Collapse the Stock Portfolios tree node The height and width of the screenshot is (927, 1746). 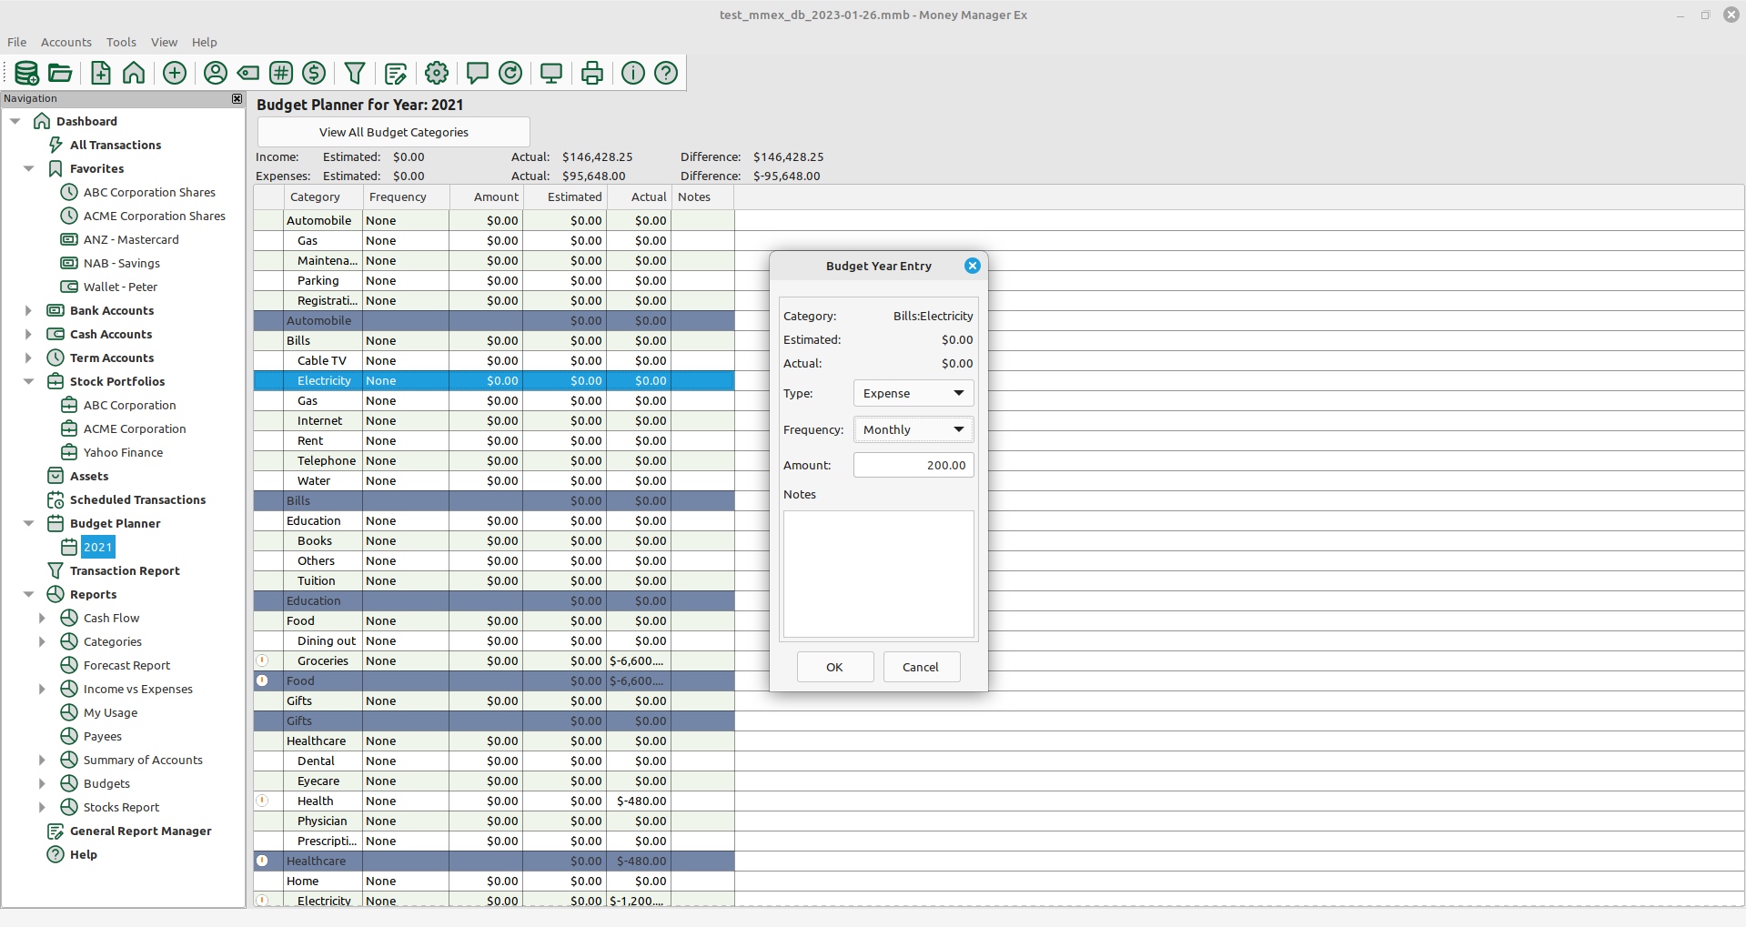click(x=28, y=381)
